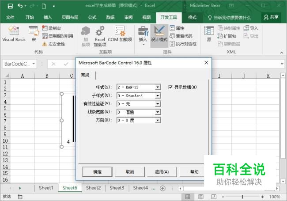Toggle 设计模式 design mode
The height and width of the screenshot is (201, 287).
click(159, 36)
